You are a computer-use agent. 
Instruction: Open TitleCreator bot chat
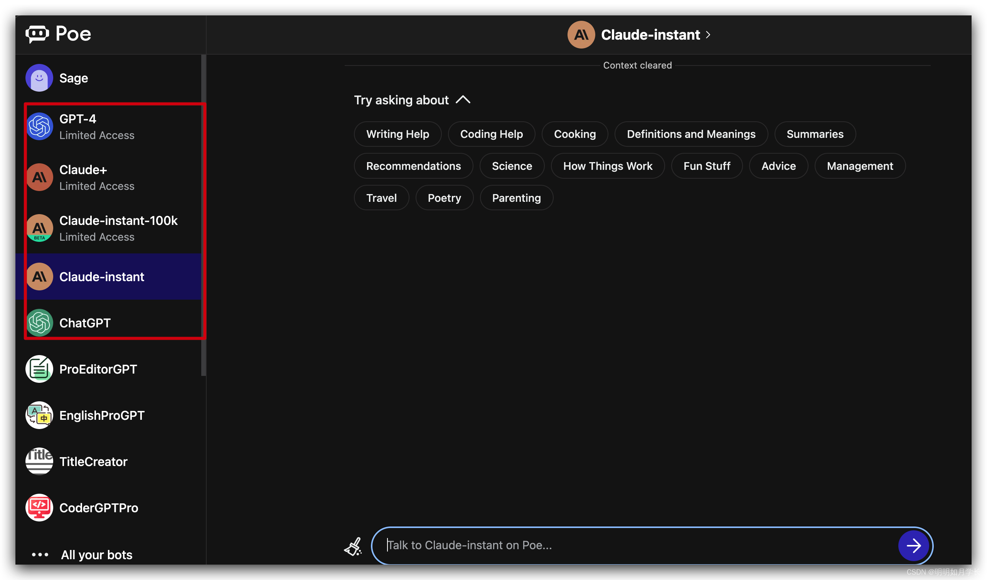108,461
